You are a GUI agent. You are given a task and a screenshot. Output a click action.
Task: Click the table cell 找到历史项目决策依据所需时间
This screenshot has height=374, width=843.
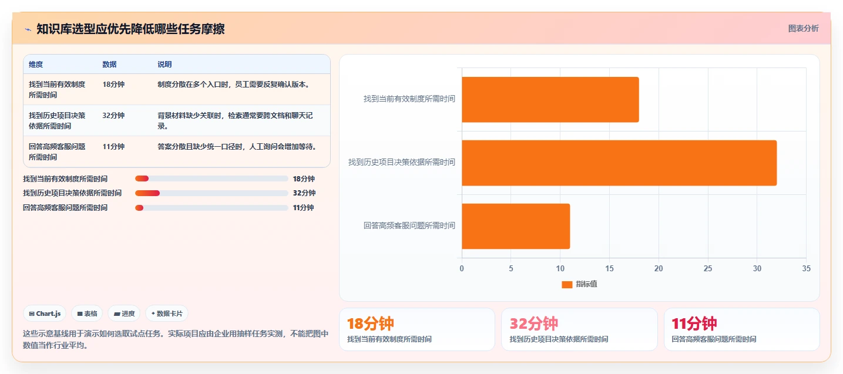[x=57, y=120]
